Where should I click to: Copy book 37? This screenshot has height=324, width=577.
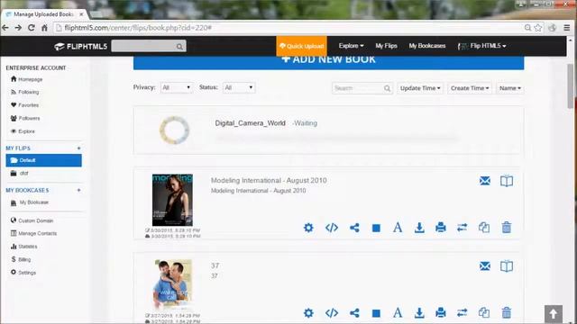(484, 313)
